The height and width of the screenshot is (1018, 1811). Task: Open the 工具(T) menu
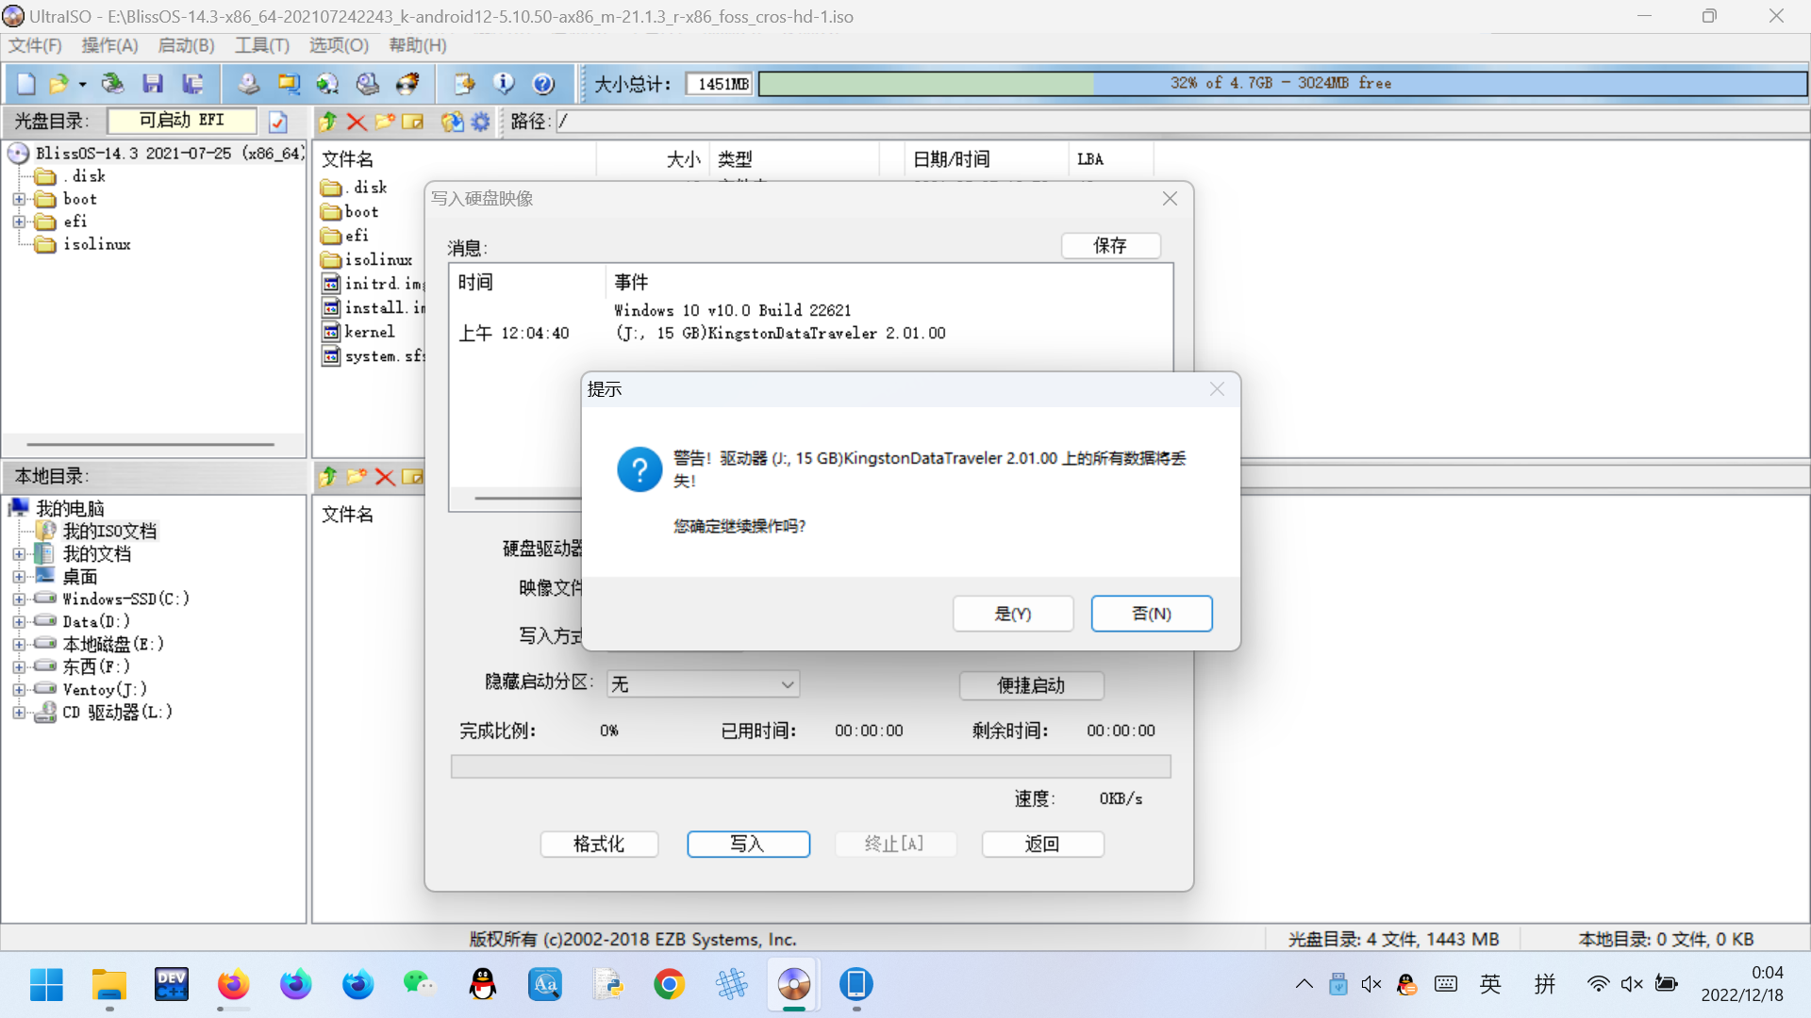[x=261, y=45]
